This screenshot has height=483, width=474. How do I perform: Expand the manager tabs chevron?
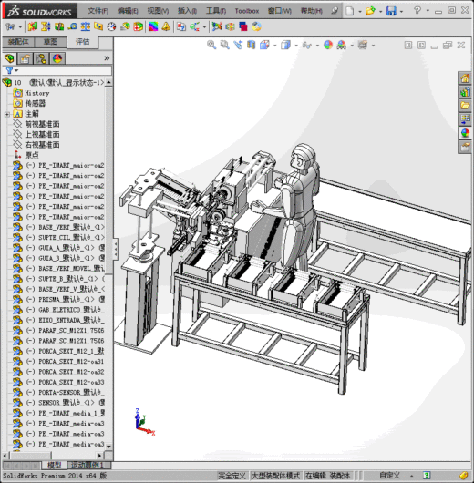[x=107, y=58]
